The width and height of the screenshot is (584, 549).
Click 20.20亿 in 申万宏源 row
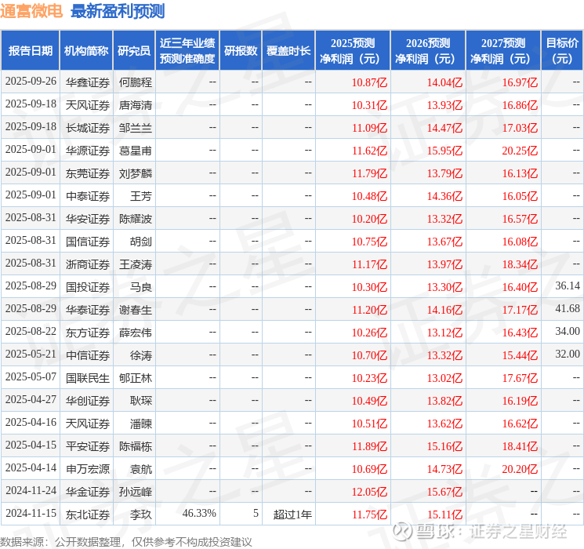click(x=520, y=469)
